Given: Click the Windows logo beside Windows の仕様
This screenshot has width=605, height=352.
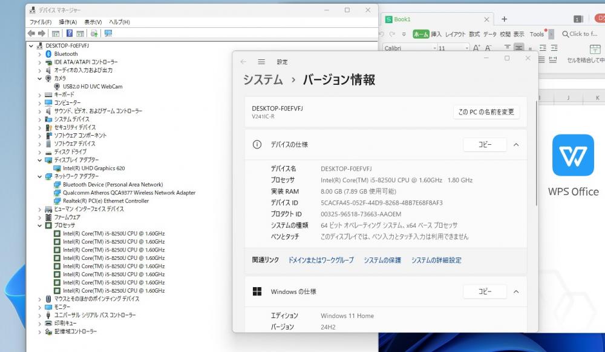Looking at the screenshot, I should click(257, 292).
